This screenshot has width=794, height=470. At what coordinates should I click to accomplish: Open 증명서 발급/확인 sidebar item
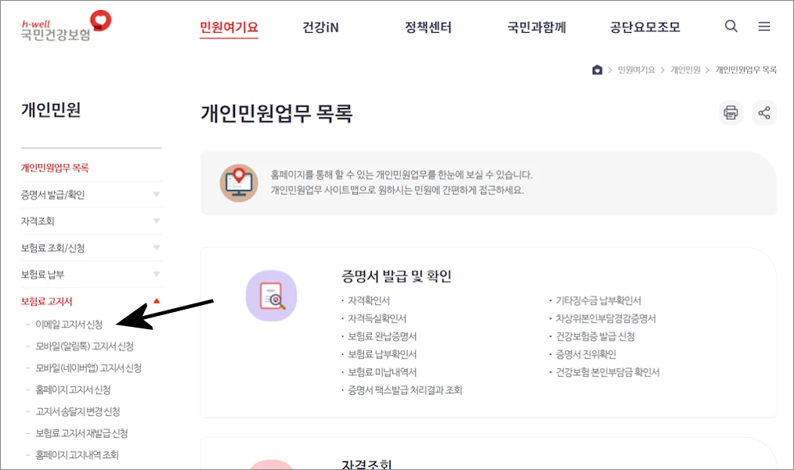coord(52,195)
